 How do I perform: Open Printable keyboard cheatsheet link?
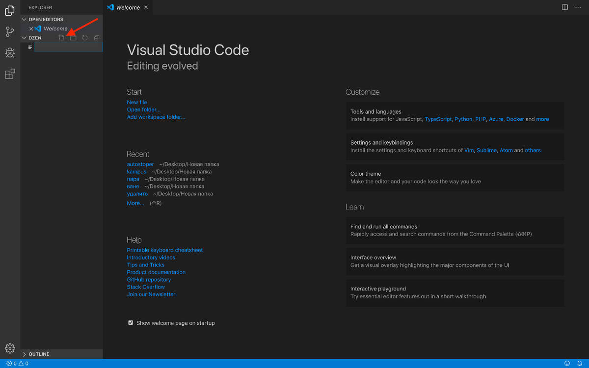[165, 250]
